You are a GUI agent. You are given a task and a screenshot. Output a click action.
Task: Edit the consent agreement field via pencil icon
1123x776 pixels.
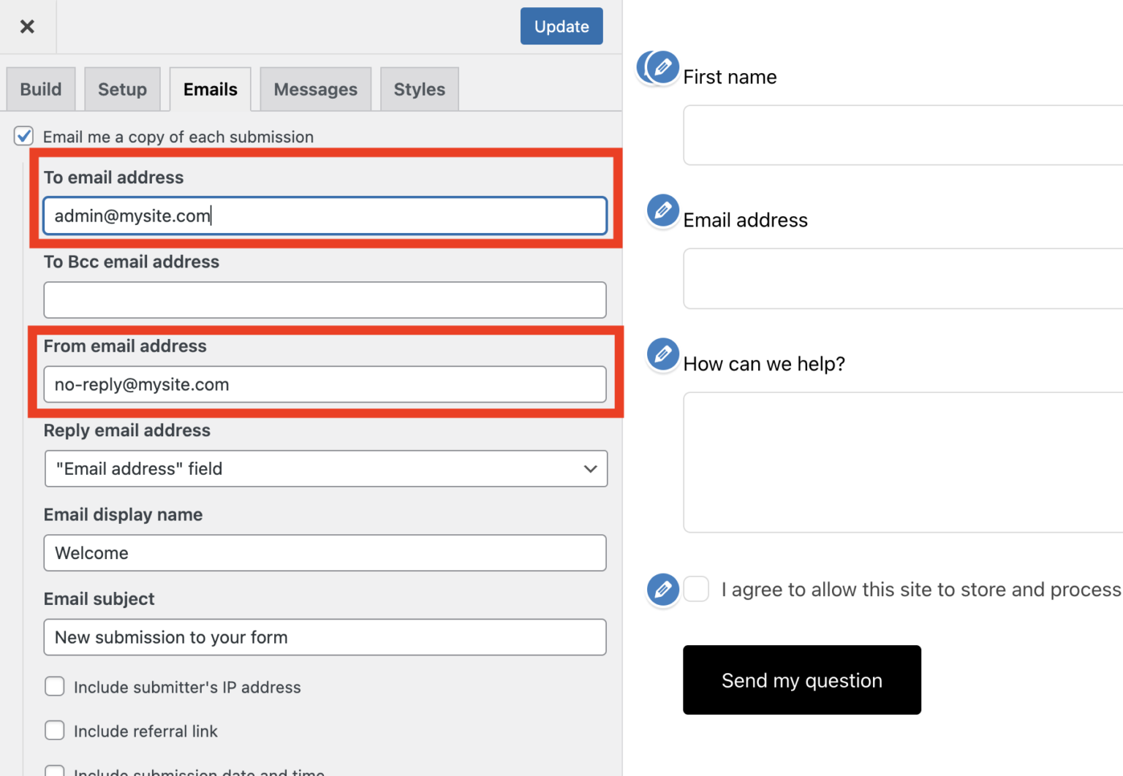(662, 590)
